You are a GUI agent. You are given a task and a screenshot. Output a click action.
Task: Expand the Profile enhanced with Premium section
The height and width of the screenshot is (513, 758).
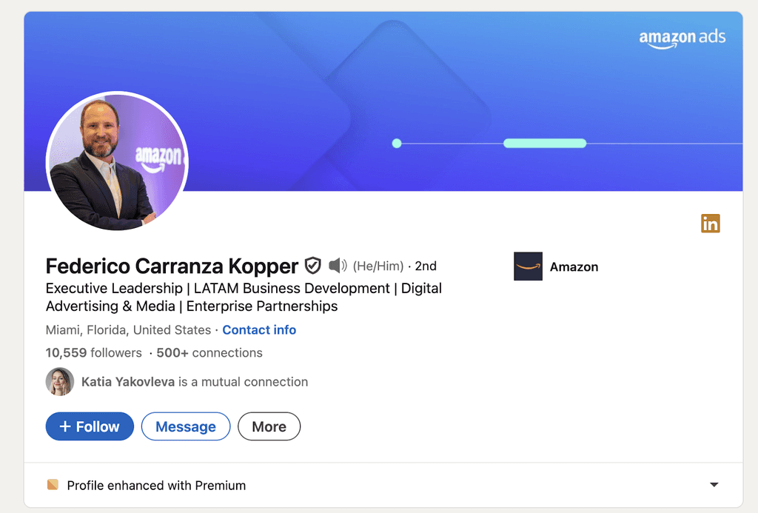[713, 485]
